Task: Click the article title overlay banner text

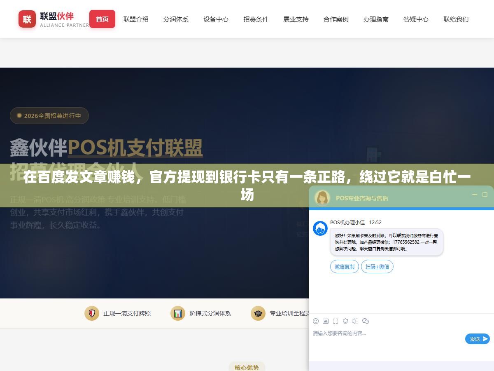Action: (x=247, y=185)
